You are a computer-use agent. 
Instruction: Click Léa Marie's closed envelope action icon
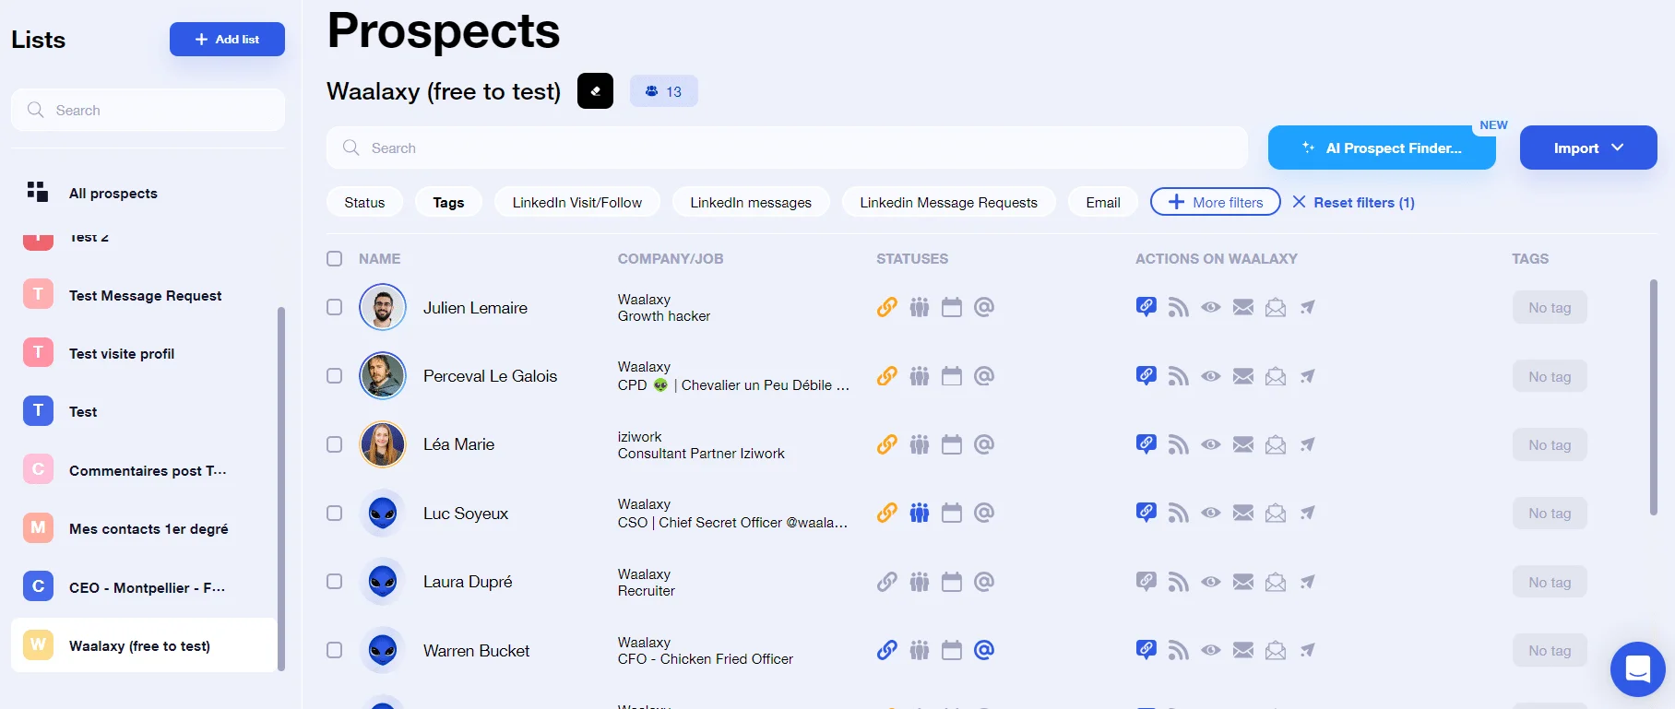[x=1243, y=444]
